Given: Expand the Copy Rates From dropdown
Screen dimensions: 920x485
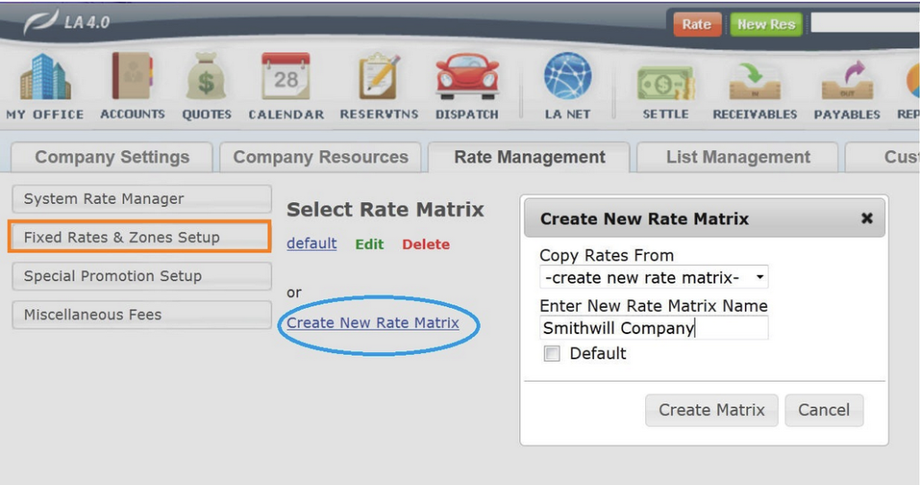Looking at the screenshot, I should (653, 278).
